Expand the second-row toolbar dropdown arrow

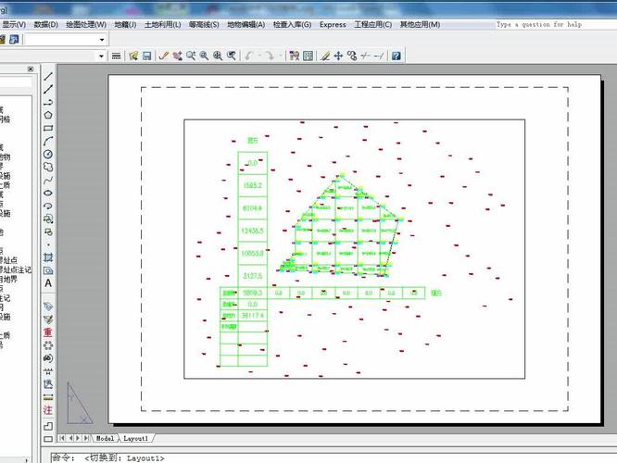(102, 56)
